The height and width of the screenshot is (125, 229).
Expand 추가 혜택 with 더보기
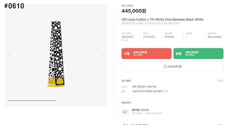220,81
